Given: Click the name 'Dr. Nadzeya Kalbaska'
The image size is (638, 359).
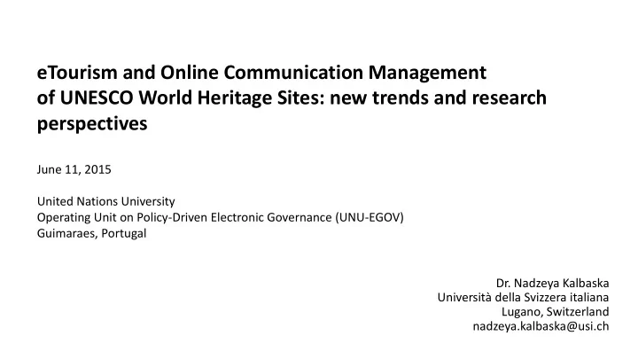Looking at the screenshot, I should click(x=552, y=283).
